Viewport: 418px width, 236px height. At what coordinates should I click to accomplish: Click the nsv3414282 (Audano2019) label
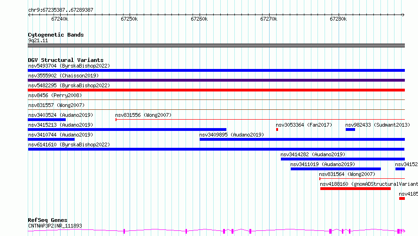tap(313, 154)
